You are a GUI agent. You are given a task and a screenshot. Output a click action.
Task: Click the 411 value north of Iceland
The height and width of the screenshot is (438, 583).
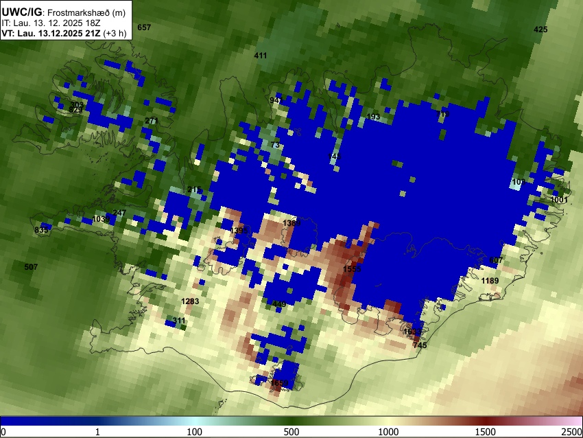[260, 56]
